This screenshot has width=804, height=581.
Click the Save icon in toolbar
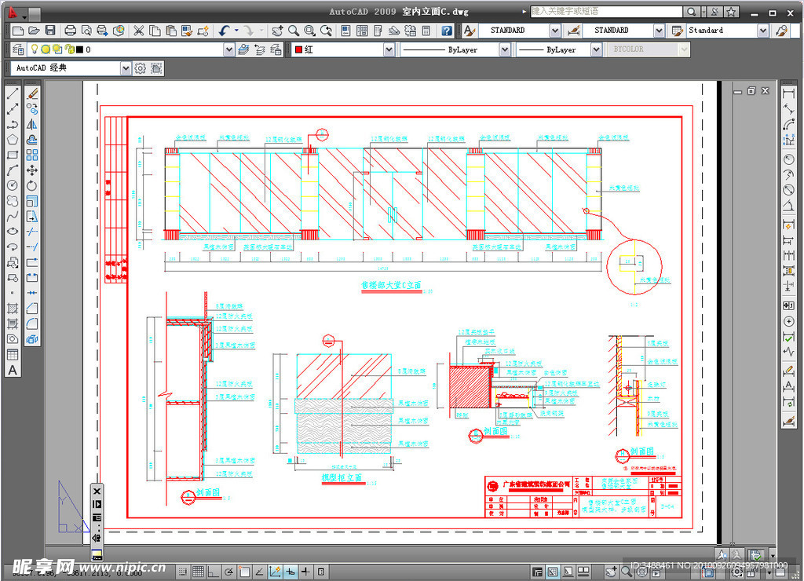tap(50, 31)
